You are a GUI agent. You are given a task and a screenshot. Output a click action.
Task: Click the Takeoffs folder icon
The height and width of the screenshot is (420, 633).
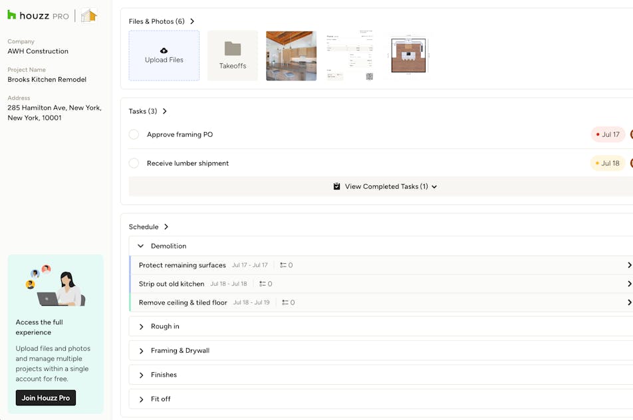tap(232, 49)
